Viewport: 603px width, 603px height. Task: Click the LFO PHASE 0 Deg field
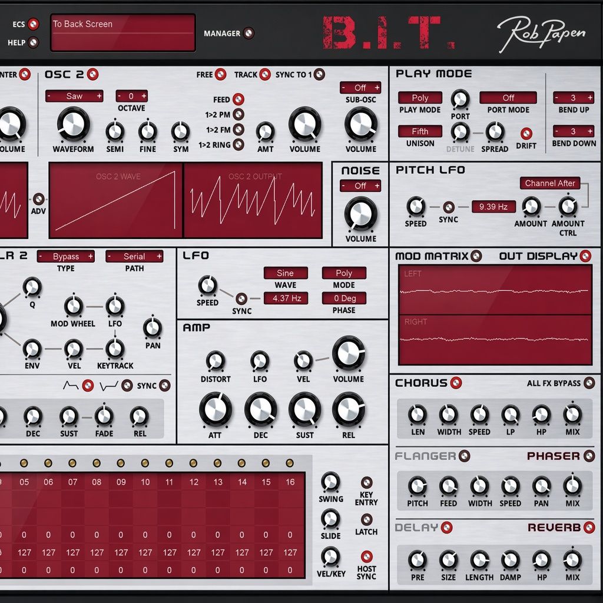pos(344,298)
